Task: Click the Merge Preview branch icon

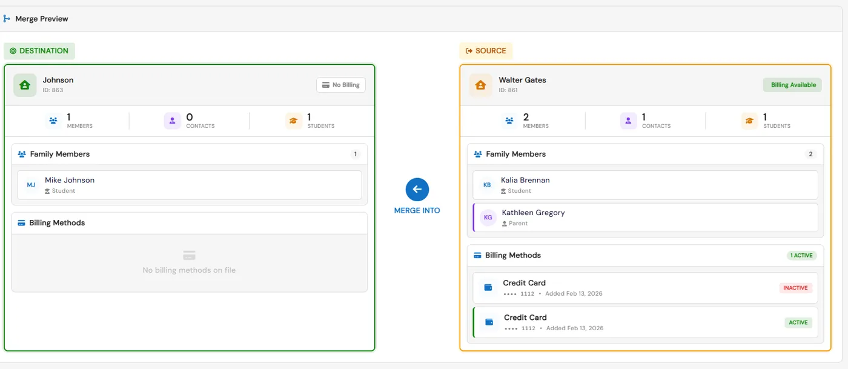Action: point(7,19)
